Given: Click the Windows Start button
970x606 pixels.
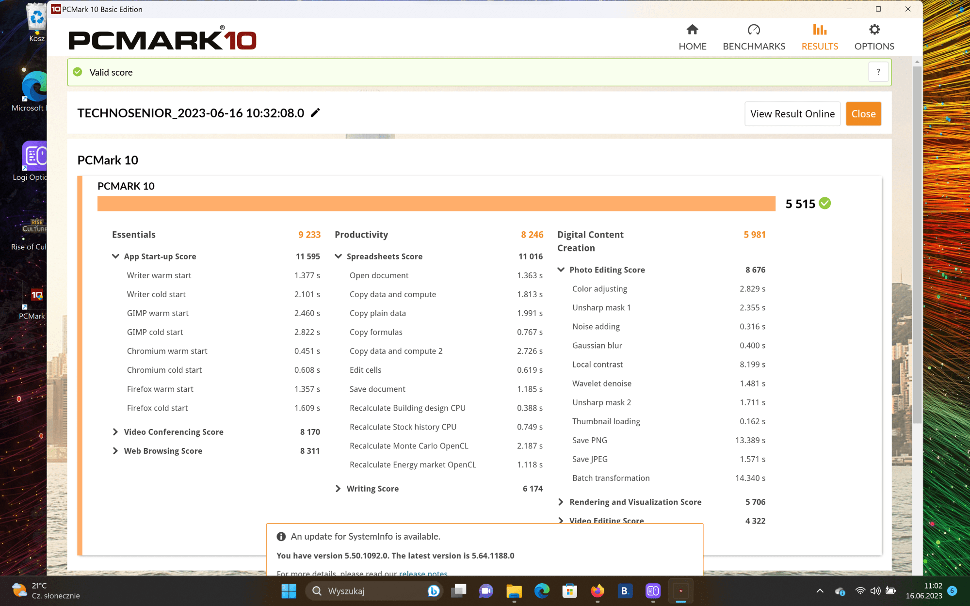Looking at the screenshot, I should tap(289, 591).
